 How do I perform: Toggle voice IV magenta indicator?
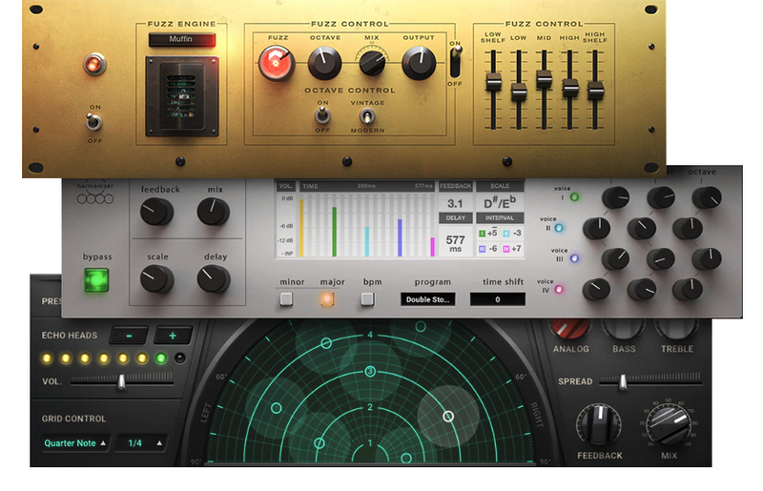(559, 290)
